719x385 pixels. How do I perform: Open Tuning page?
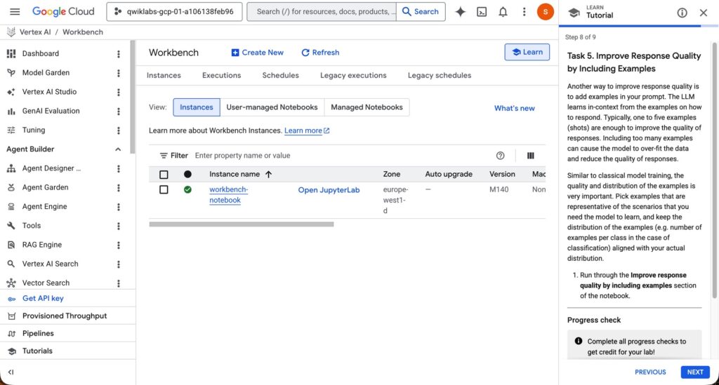tap(34, 130)
